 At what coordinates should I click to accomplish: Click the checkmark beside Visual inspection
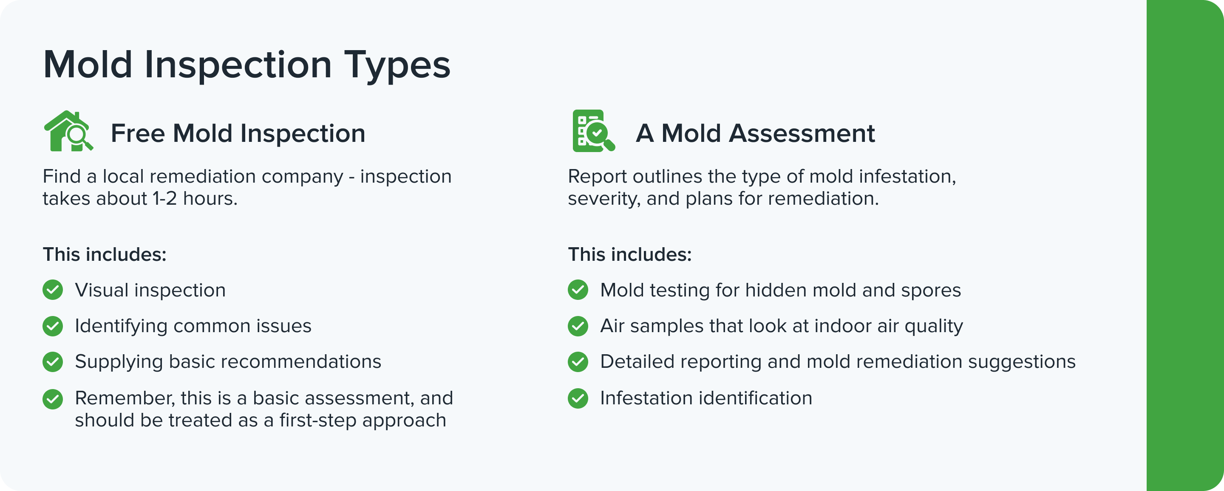53,290
